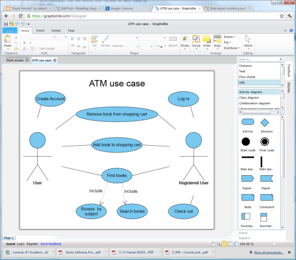The width and height of the screenshot is (296, 260).
Task: Open the quick access toolbar customize arrow
Action: pos(28,24)
